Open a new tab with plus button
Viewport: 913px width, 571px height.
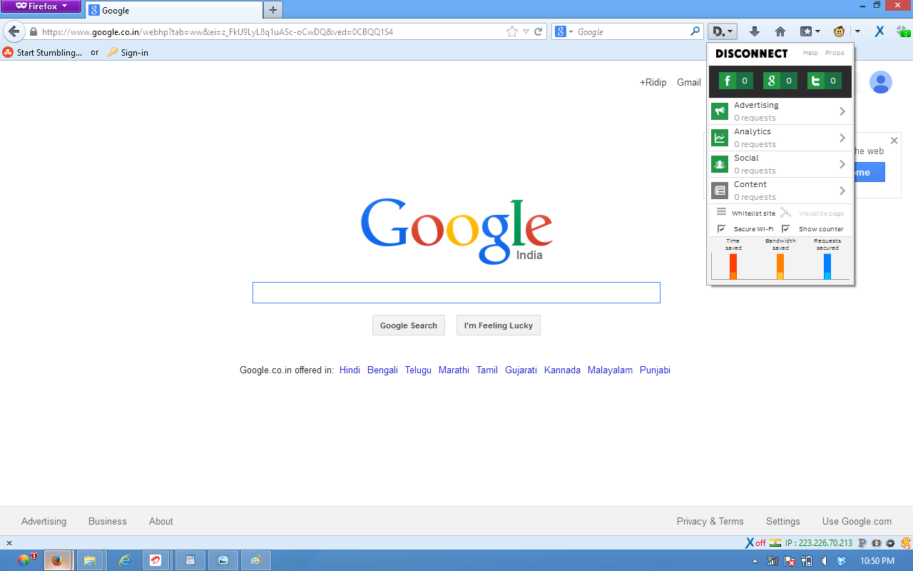273,10
